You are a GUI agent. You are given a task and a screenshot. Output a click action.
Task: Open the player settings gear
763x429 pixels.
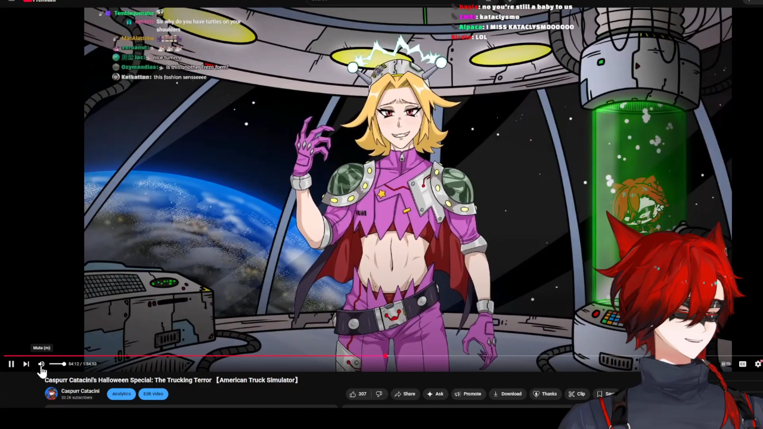pyautogui.click(x=758, y=364)
